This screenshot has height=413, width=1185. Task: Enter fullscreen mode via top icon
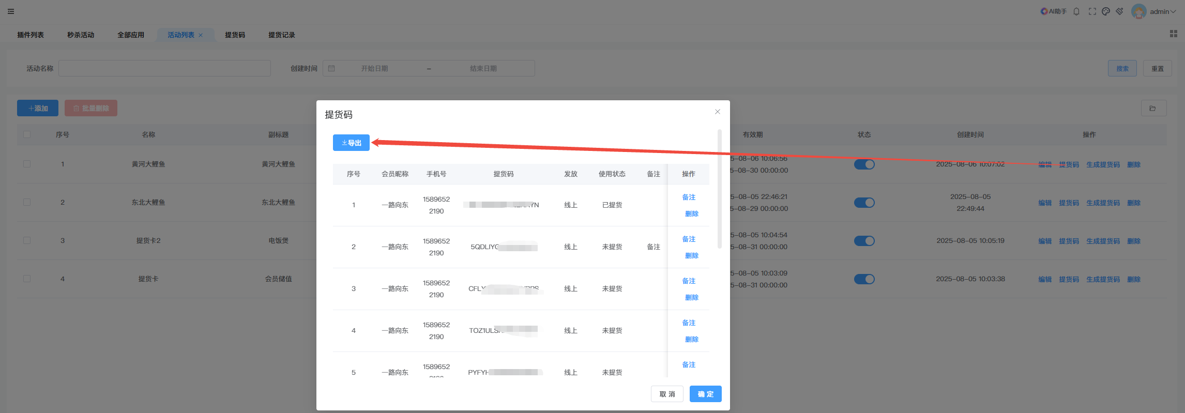tap(1092, 11)
